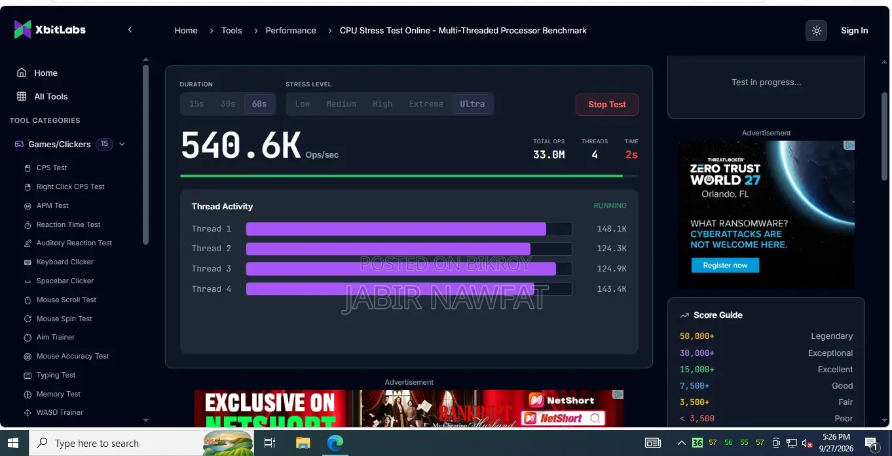Set stress level to Extreme
The width and height of the screenshot is (892, 456).
pos(426,104)
